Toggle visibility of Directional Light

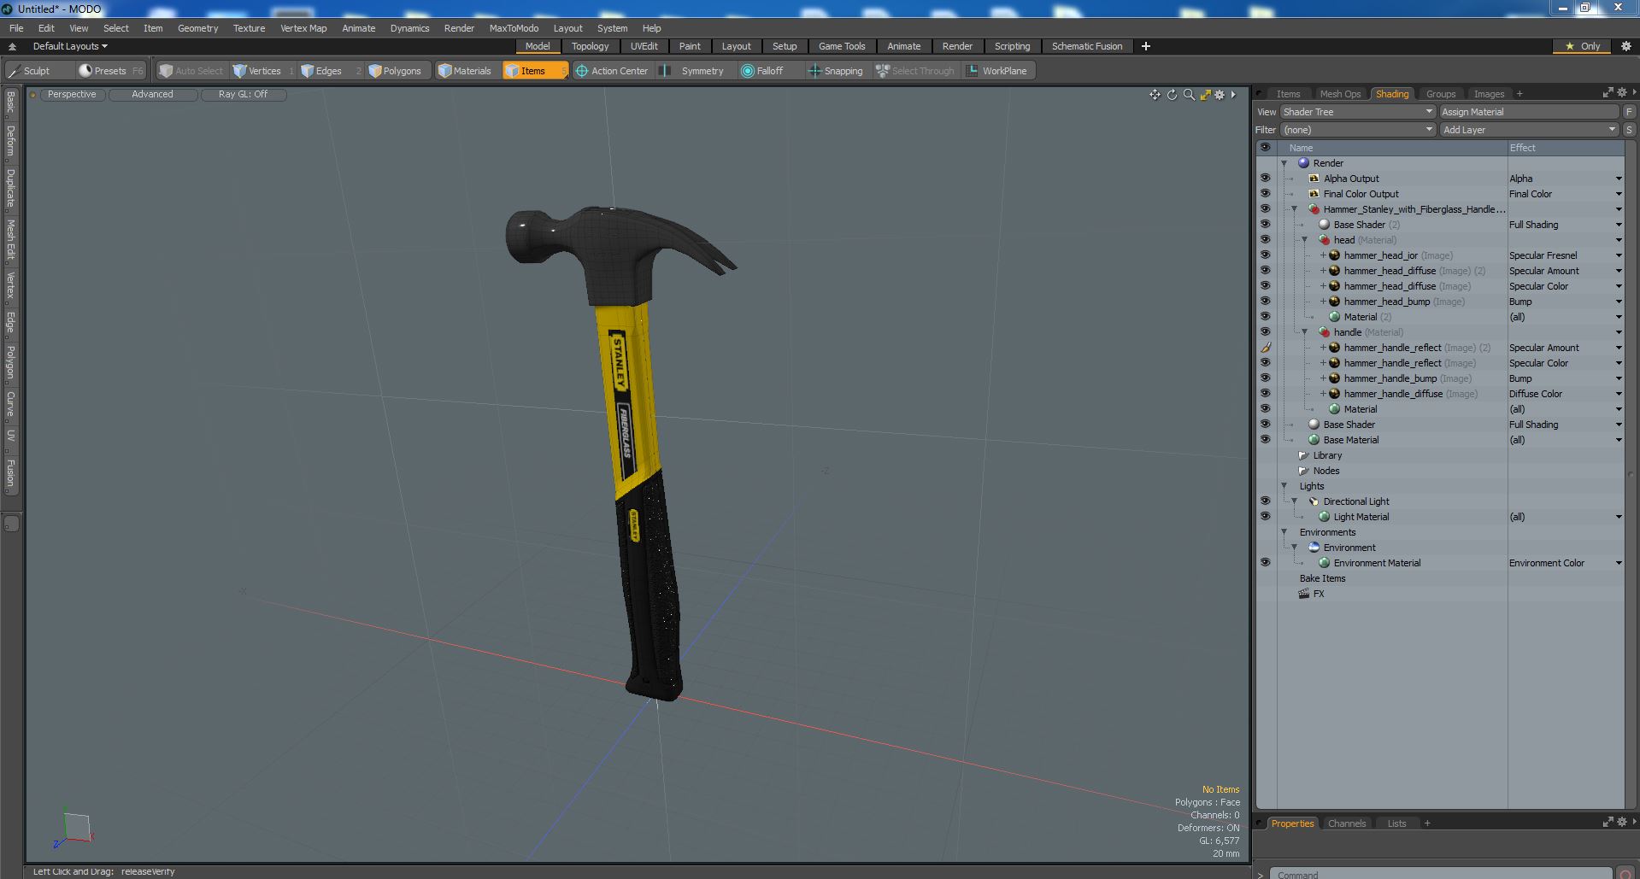coord(1265,501)
